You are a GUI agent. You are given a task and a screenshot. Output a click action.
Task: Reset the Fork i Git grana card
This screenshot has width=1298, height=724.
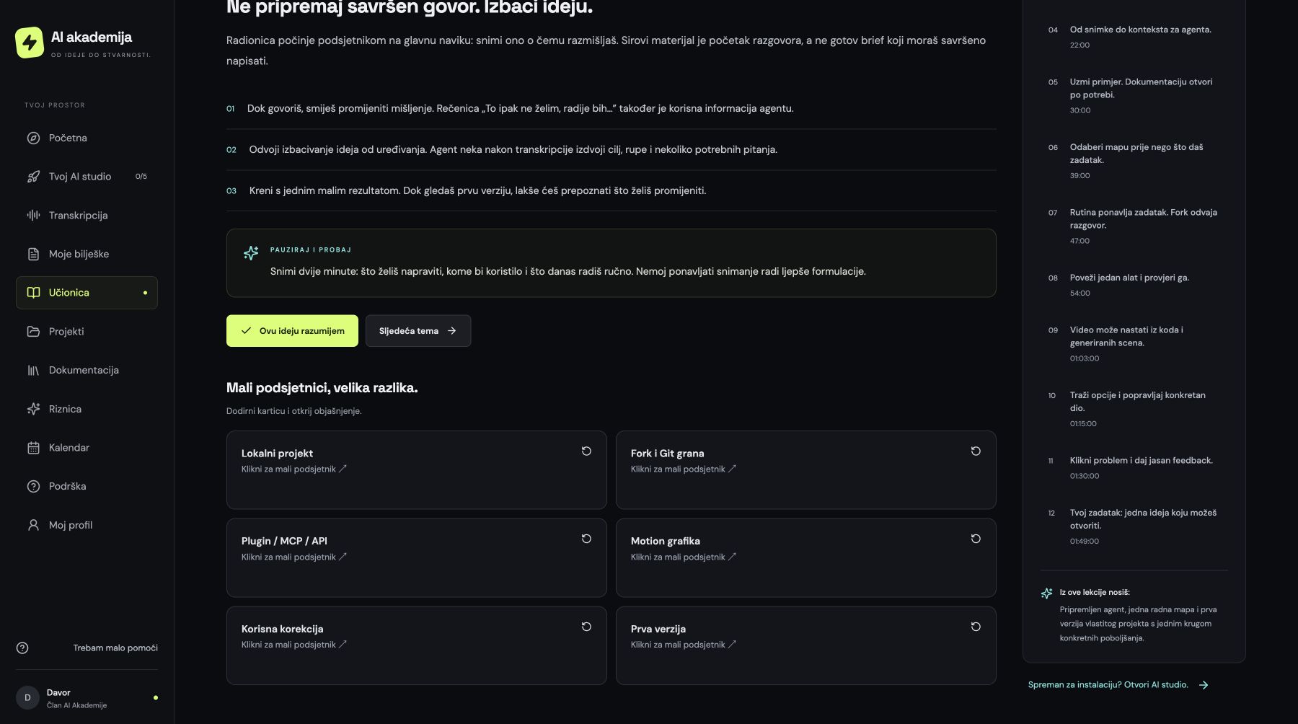pyautogui.click(x=976, y=451)
